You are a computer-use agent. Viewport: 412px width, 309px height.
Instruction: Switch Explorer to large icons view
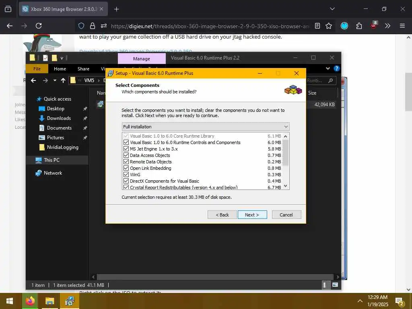335,285
